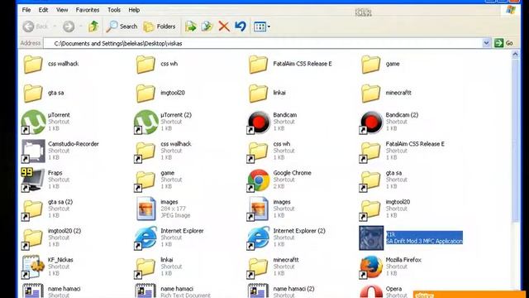The image size is (529, 298).
Task: Select the Bandicam shortcut icon
Action: click(259, 122)
